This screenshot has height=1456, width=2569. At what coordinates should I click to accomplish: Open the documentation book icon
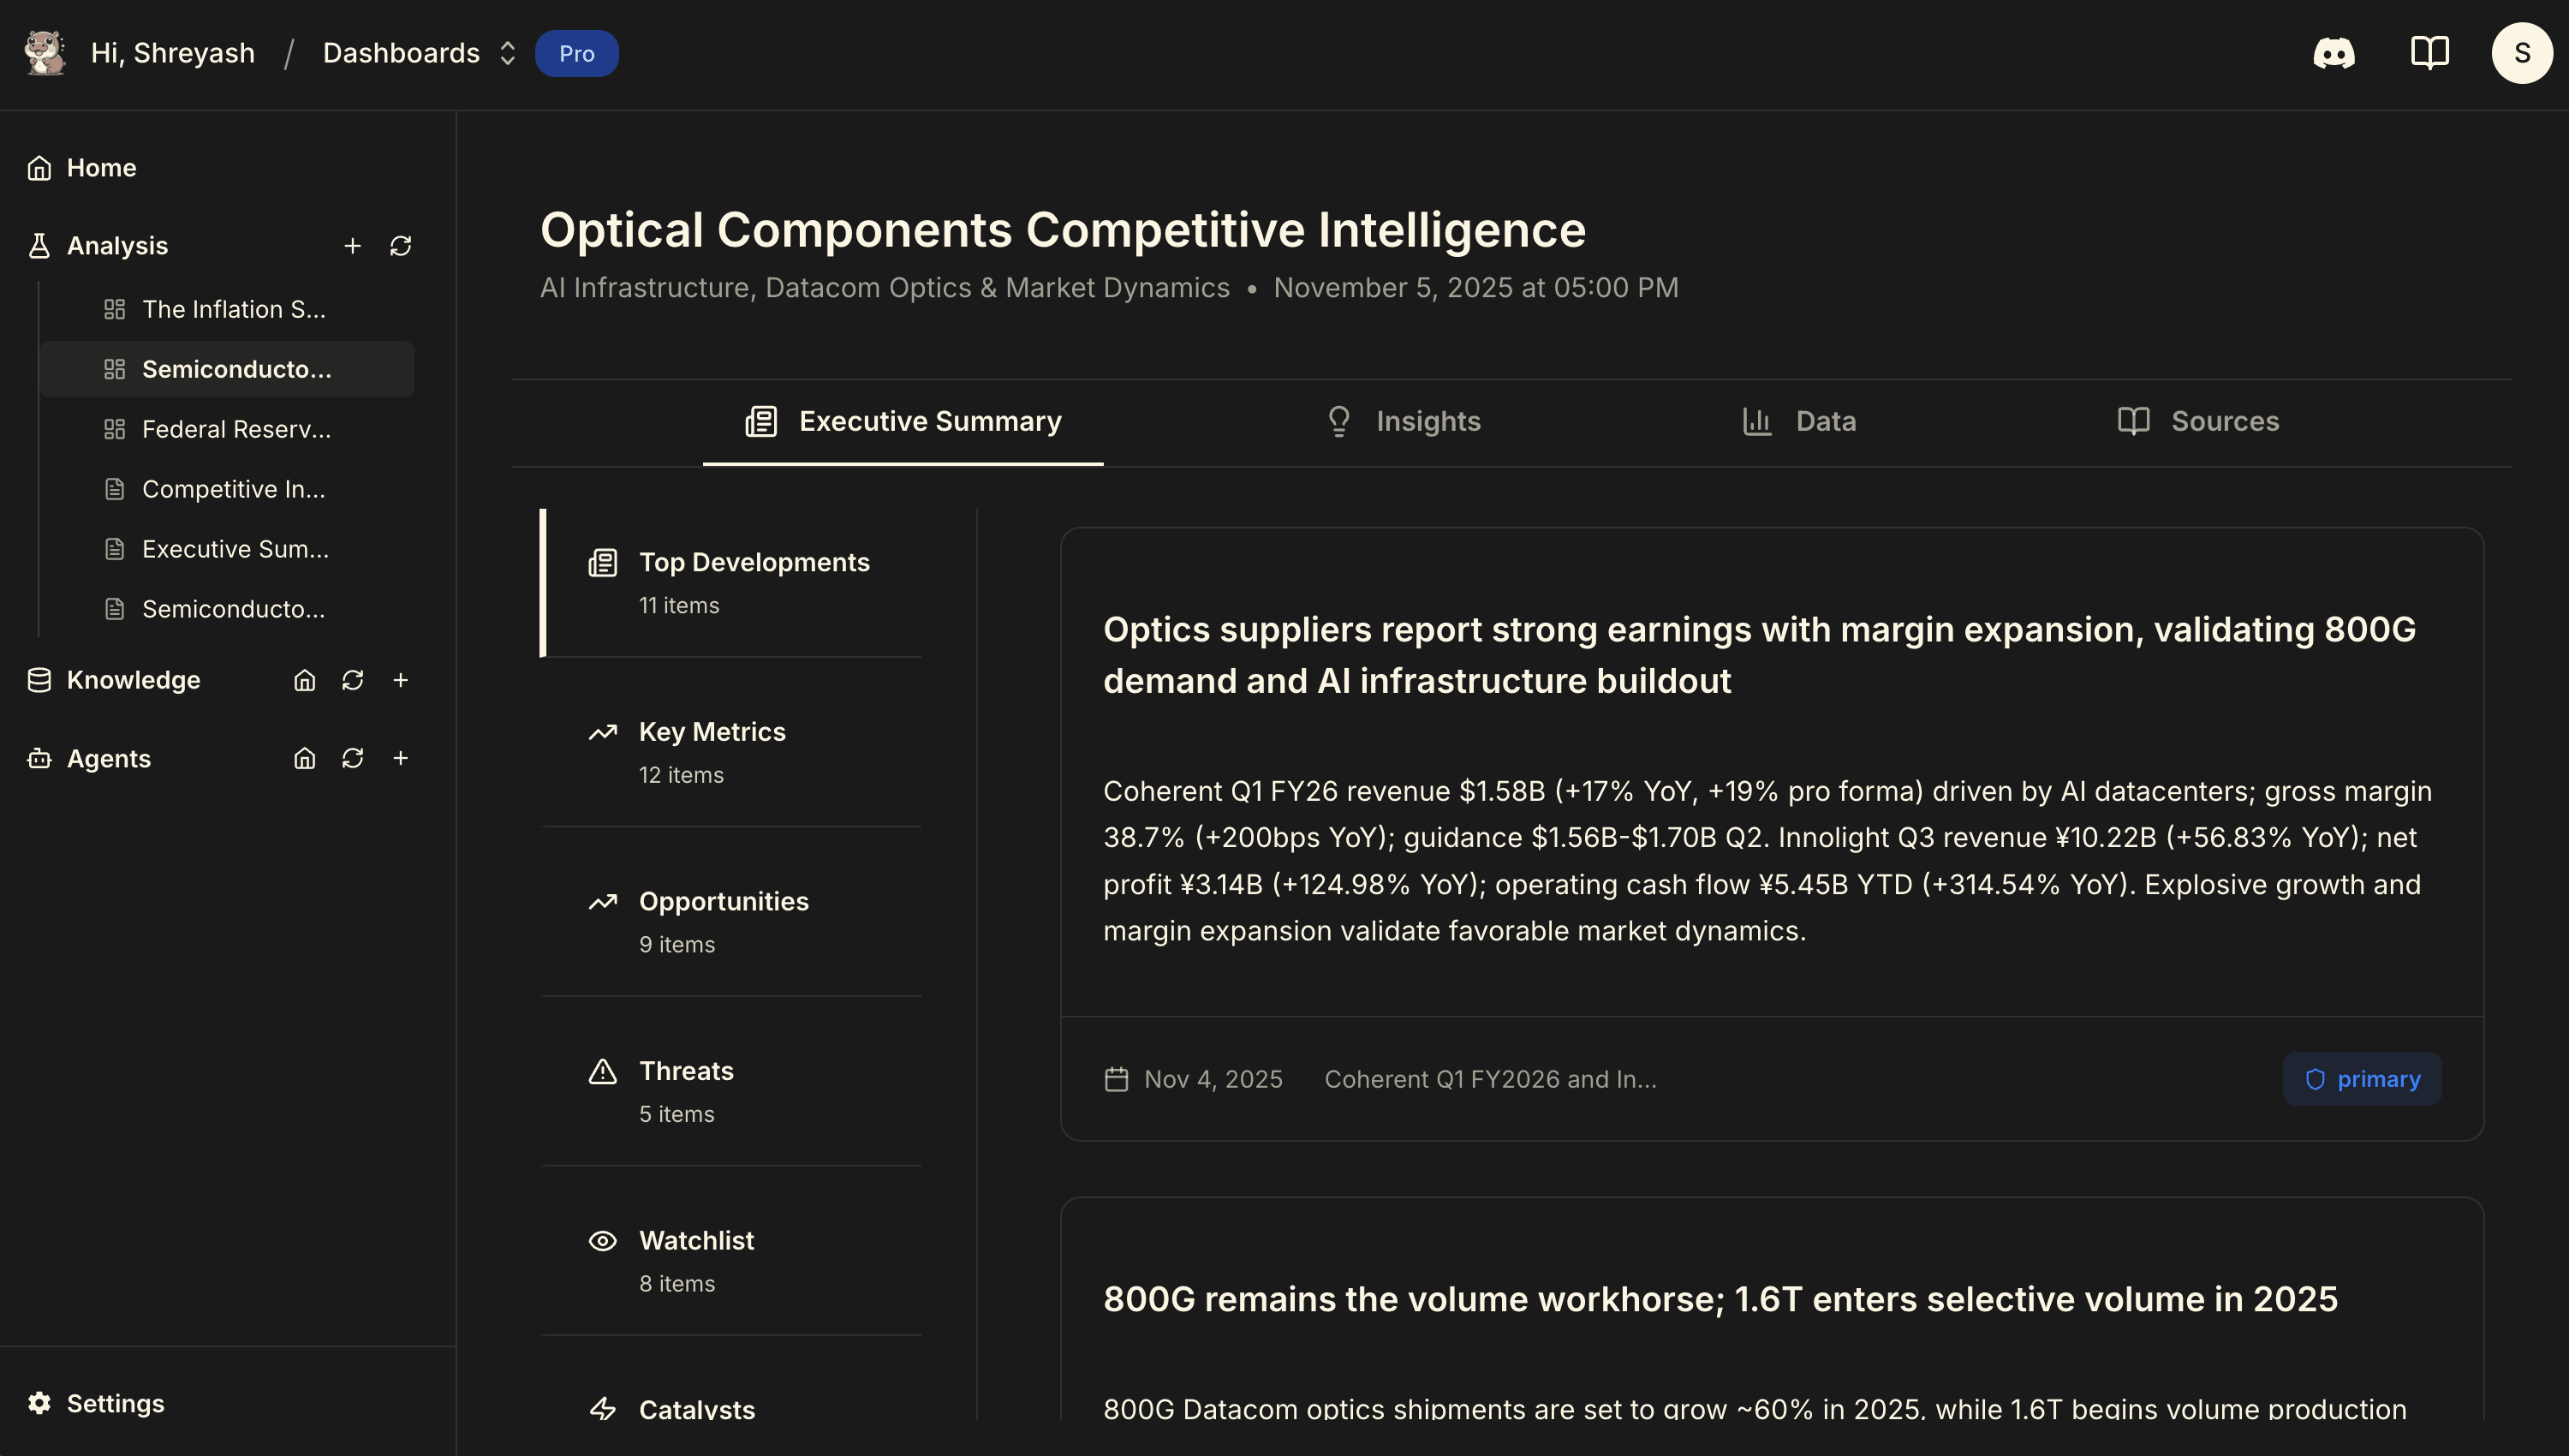[2429, 53]
